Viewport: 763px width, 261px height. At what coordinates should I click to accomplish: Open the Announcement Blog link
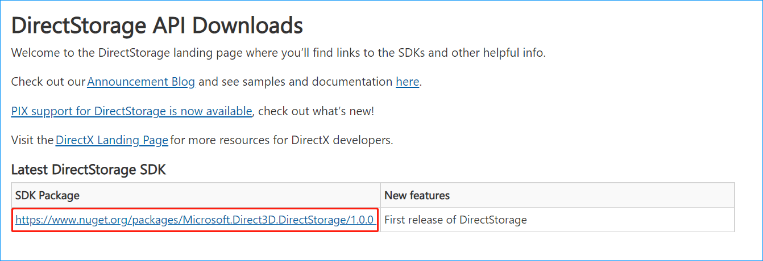coord(141,82)
